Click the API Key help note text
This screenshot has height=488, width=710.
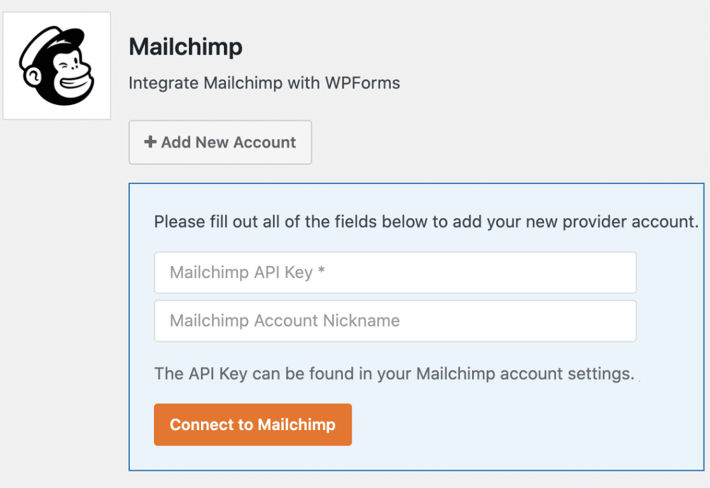click(394, 373)
